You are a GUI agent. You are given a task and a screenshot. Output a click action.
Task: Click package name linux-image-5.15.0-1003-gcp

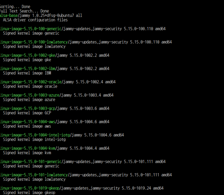[27, 108]
